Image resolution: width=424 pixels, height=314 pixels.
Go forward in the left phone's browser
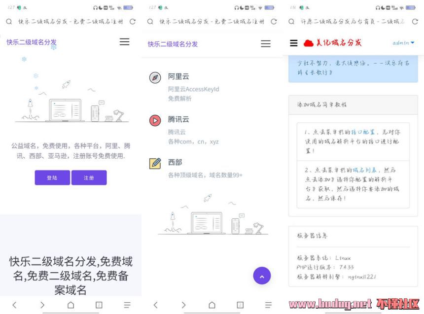coord(42,305)
